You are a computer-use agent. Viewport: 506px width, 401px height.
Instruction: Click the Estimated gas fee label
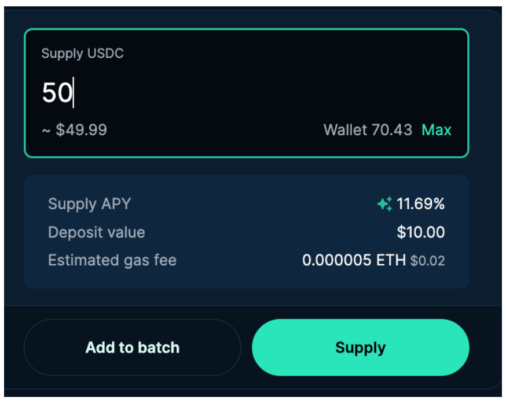coord(112,261)
